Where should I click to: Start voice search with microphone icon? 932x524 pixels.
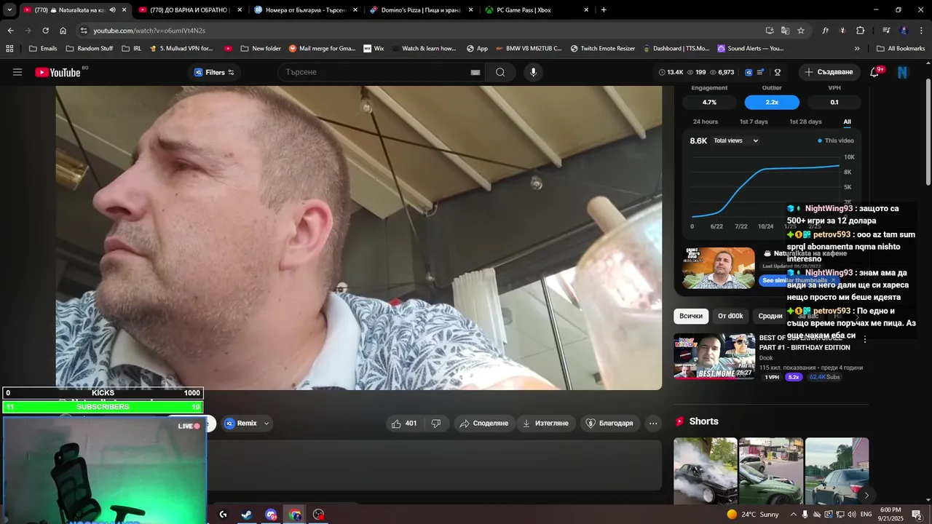pos(534,72)
